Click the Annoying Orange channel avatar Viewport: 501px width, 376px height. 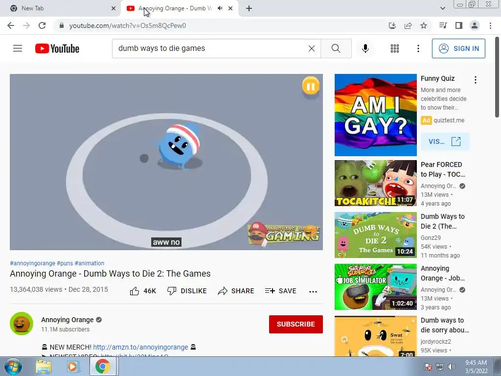(22, 324)
